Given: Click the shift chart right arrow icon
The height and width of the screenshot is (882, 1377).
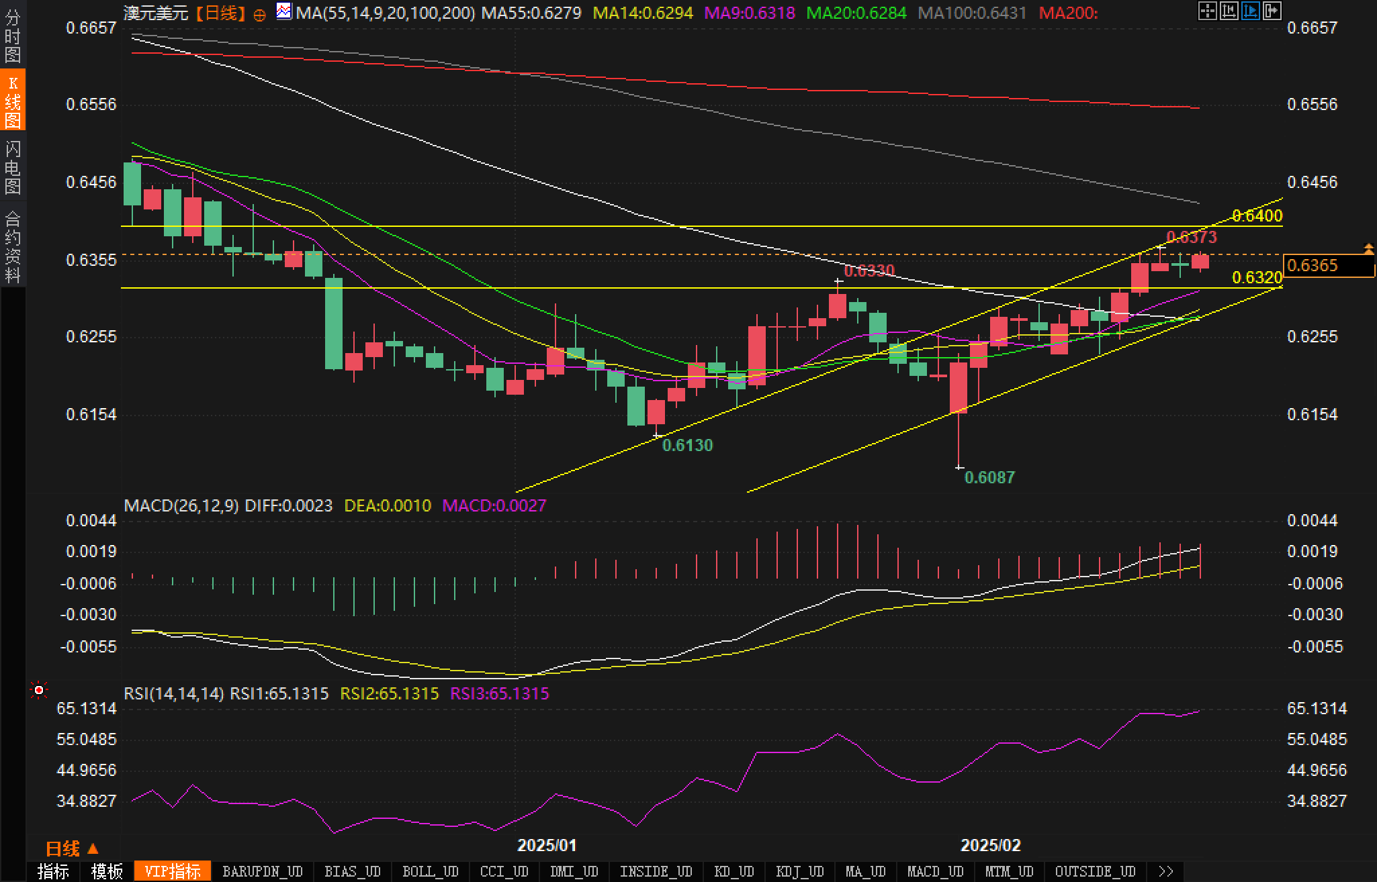Looking at the screenshot, I should coord(1272,11).
